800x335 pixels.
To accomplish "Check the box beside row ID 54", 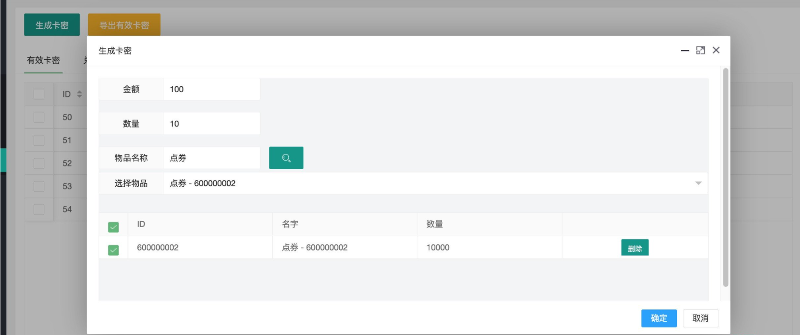I will [x=39, y=209].
